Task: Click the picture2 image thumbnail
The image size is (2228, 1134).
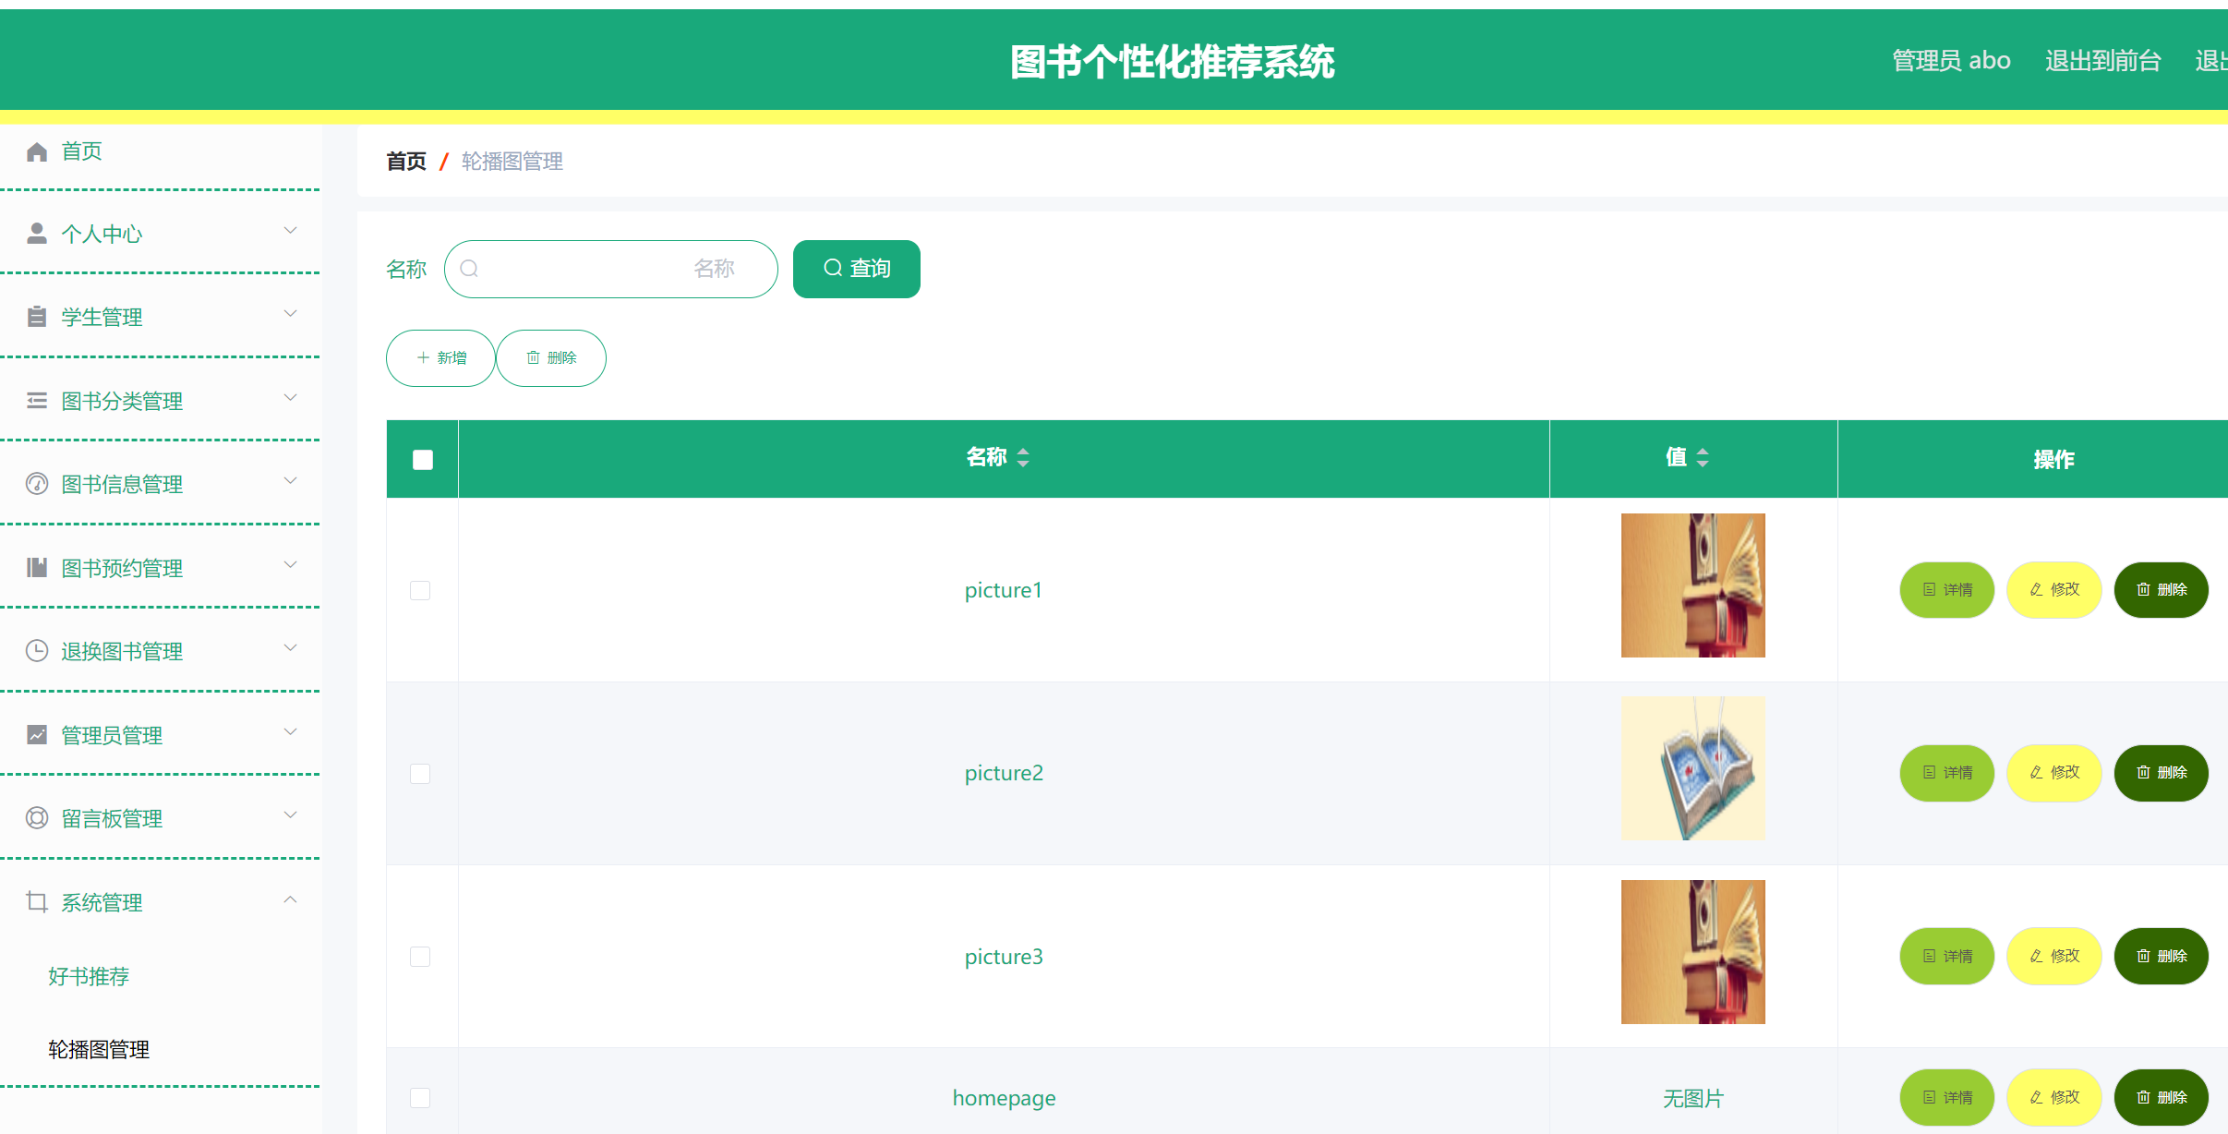Action: coord(1692,767)
